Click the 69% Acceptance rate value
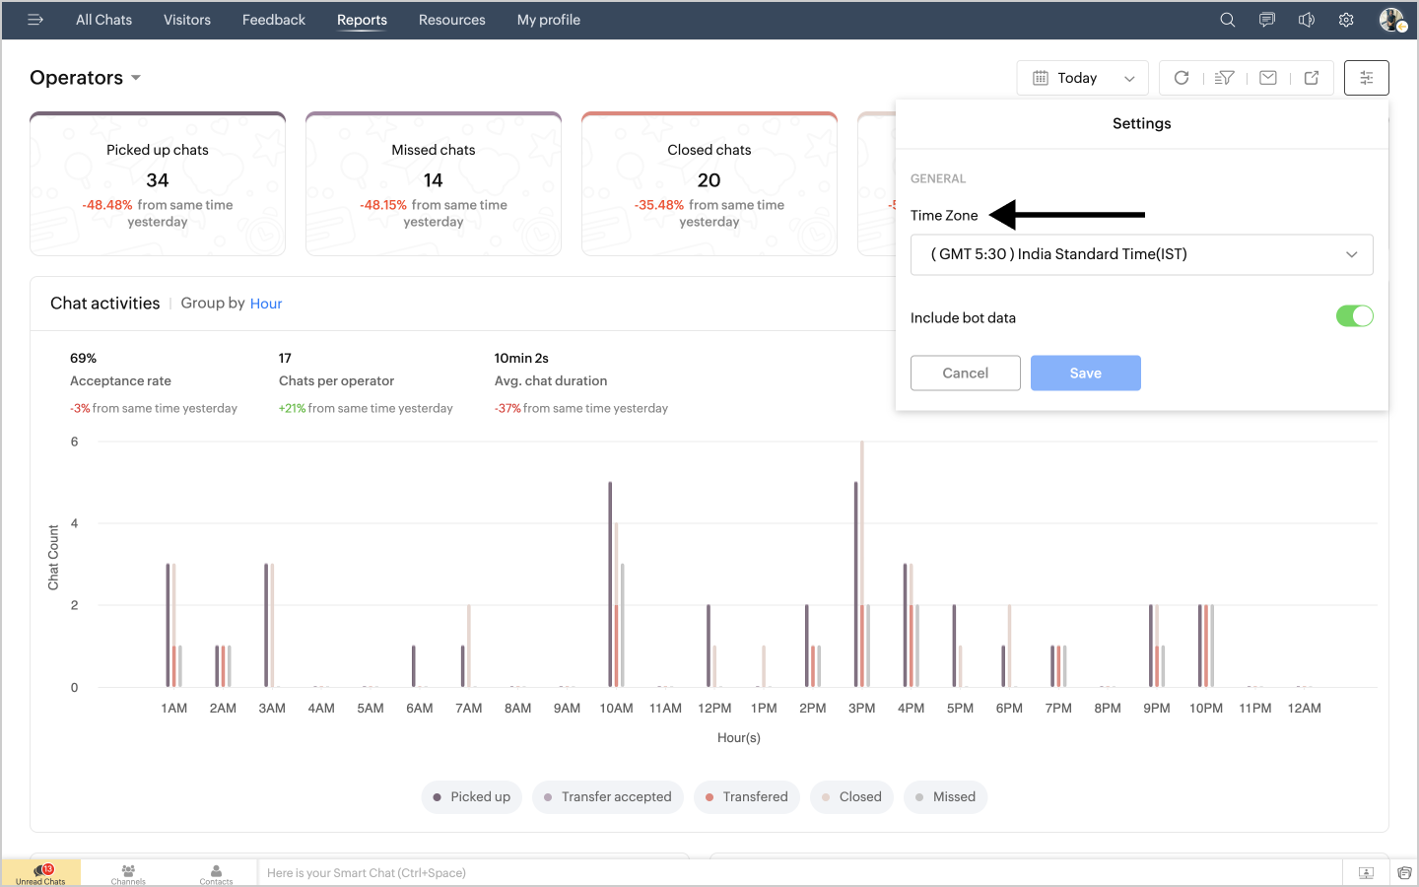This screenshot has width=1419, height=887. 84,359
